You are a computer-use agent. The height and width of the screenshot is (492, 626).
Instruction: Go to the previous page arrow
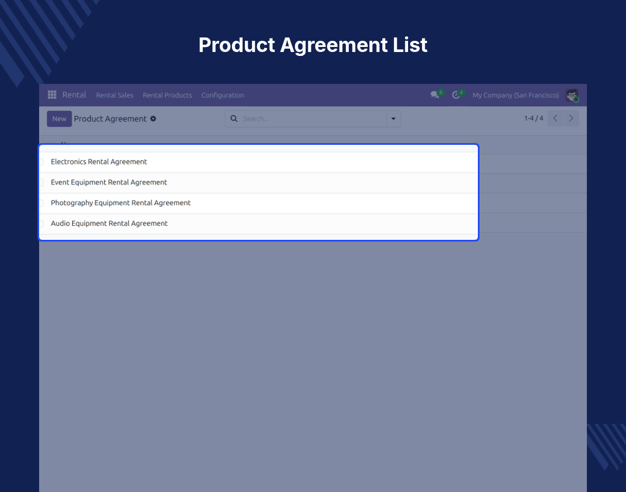point(555,118)
